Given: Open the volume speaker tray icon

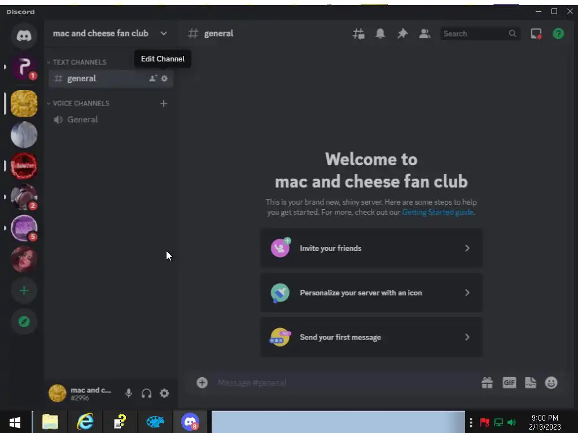Looking at the screenshot, I should pos(512,422).
